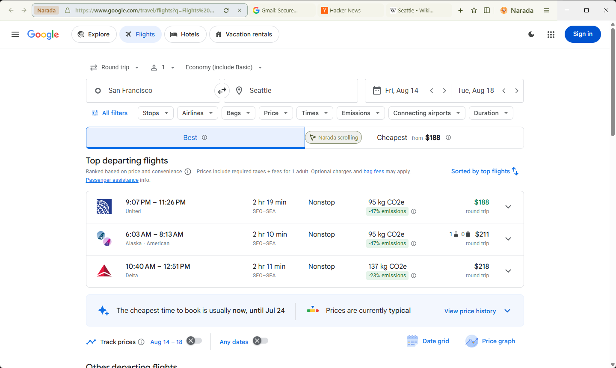Go to previous departure date
The height and width of the screenshot is (368, 616).
[x=432, y=91]
